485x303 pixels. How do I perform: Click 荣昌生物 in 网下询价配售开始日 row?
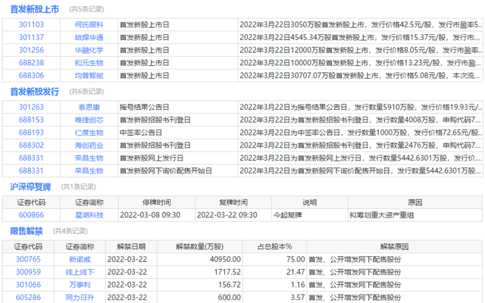tap(89, 170)
